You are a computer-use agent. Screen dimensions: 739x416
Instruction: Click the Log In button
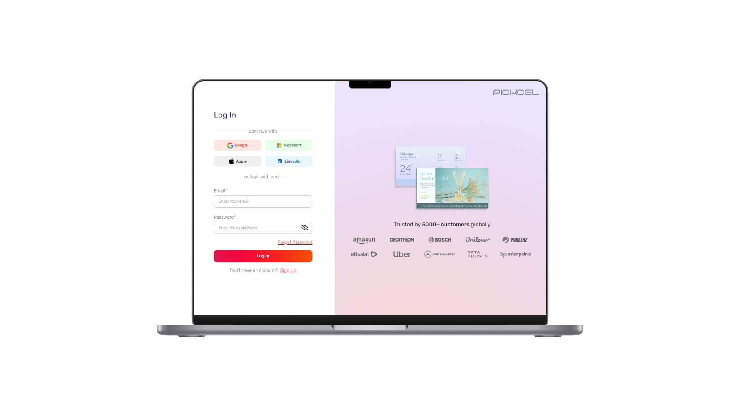coord(263,255)
